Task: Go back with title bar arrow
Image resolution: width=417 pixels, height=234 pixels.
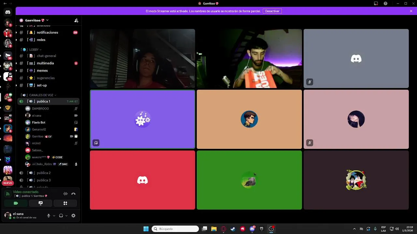Action: click(x=5, y=3)
